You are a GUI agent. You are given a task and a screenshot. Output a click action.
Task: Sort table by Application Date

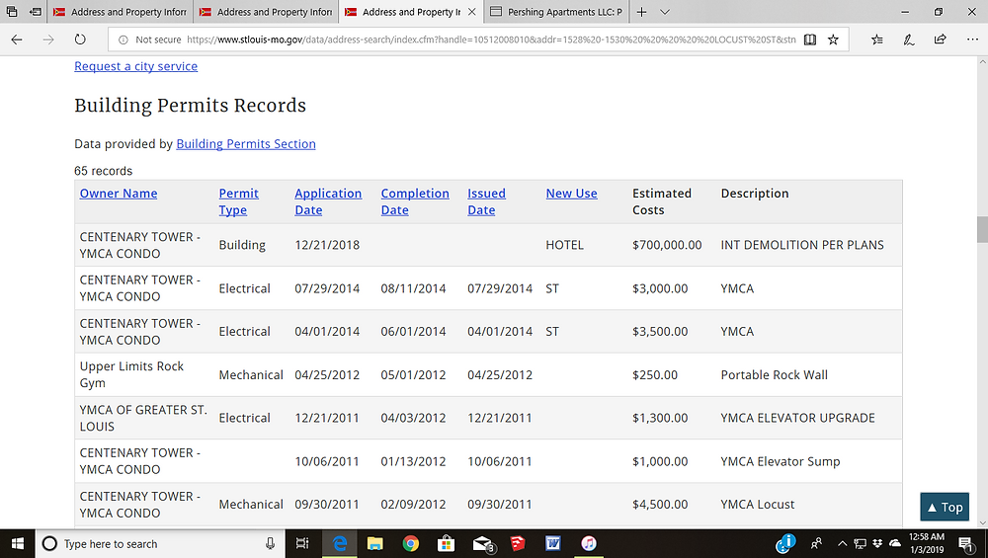(x=328, y=201)
